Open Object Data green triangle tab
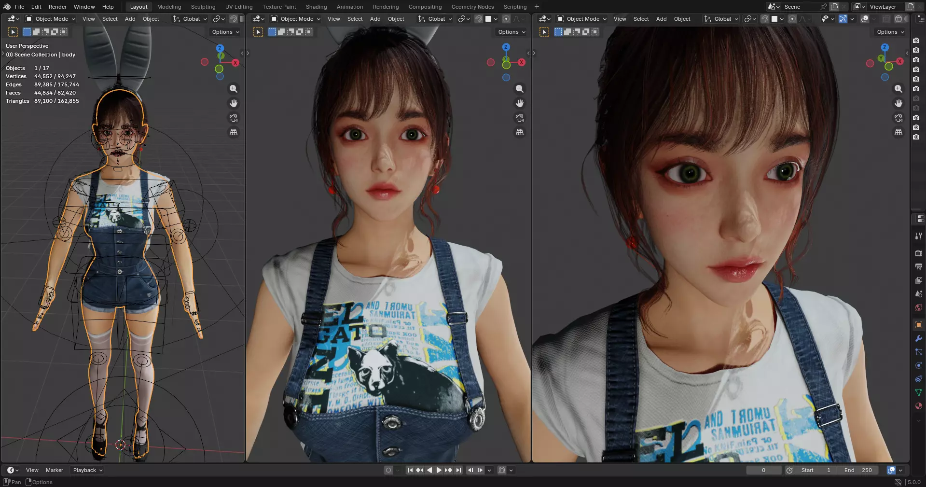 [919, 392]
